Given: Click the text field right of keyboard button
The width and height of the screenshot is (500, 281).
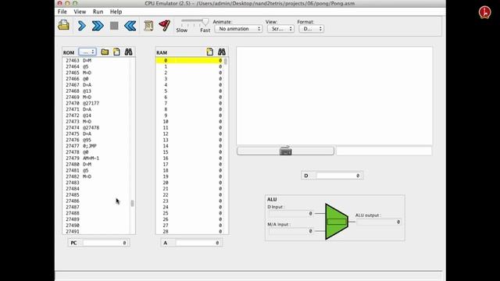Looking at the screenshot, I should click(x=384, y=151).
